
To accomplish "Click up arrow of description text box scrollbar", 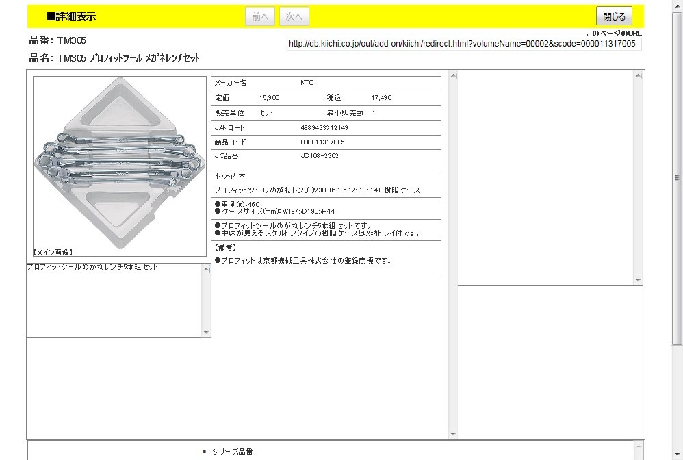I will [207, 269].
